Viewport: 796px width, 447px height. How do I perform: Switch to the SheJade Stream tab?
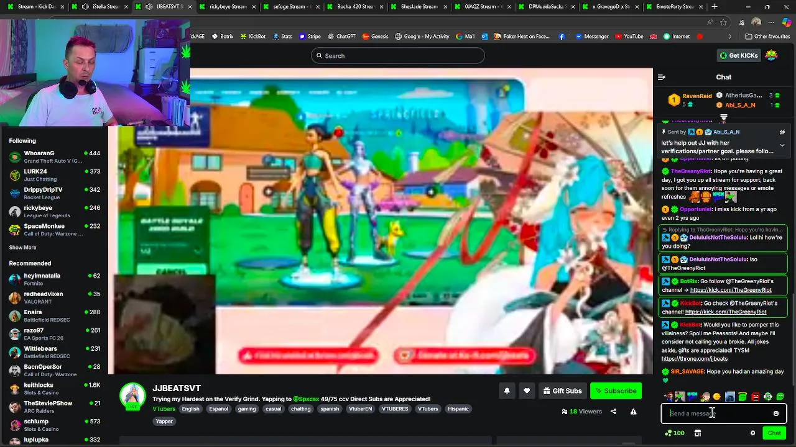(x=419, y=7)
